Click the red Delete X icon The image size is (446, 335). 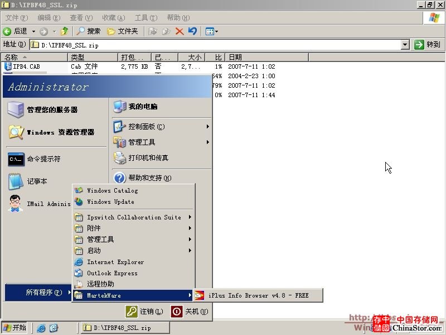[x=180, y=31]
